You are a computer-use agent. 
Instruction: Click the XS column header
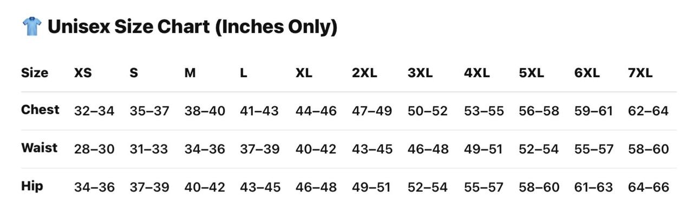[x=83, y=73]
